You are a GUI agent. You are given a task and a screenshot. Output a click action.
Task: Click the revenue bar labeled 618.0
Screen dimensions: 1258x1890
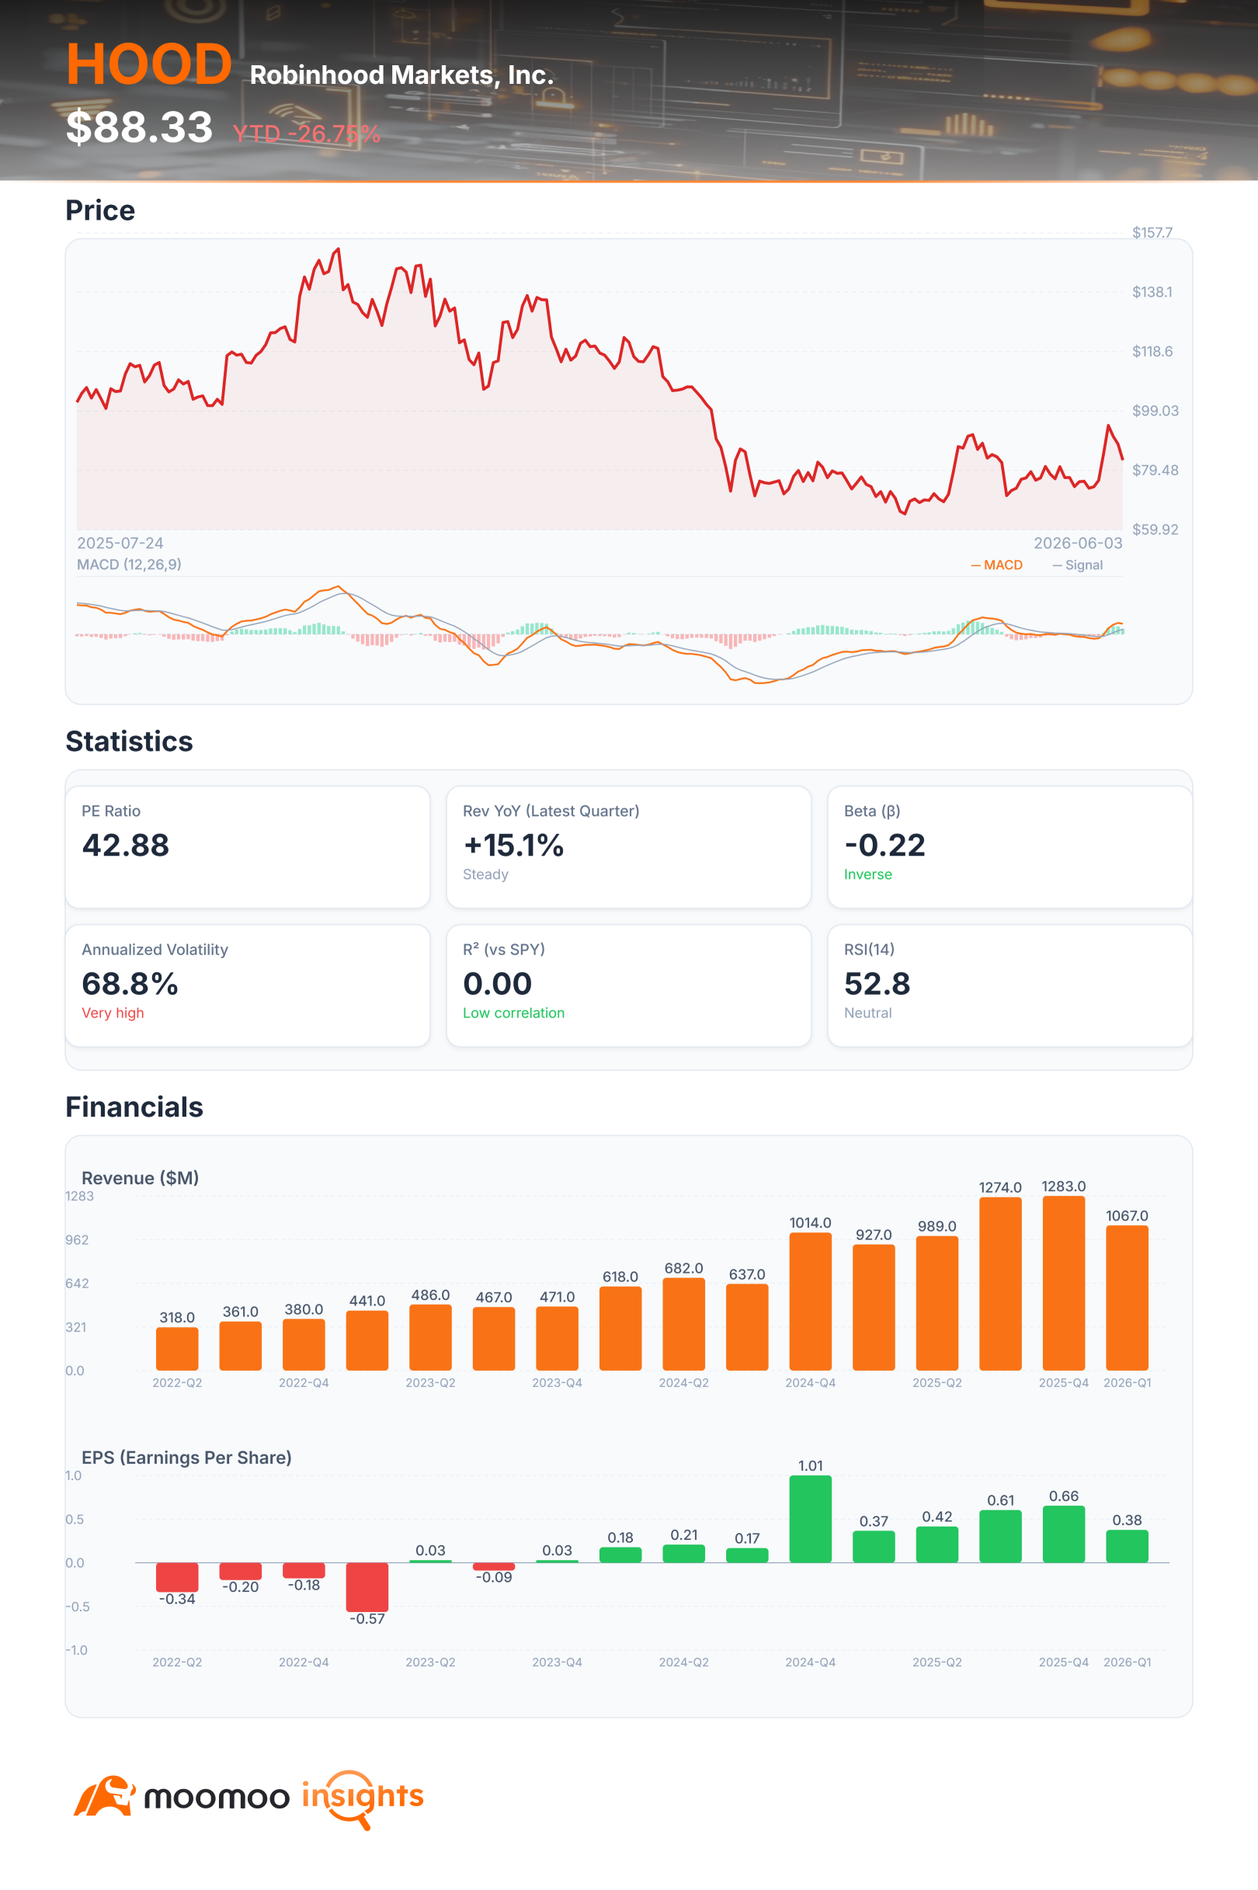click(621, 1329)
